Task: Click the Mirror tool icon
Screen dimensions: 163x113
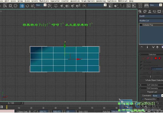Action: [x=111, y=6]
